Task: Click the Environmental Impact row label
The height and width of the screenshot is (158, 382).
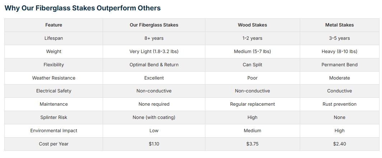Action: pyautogui.click(x=53, y=131)
